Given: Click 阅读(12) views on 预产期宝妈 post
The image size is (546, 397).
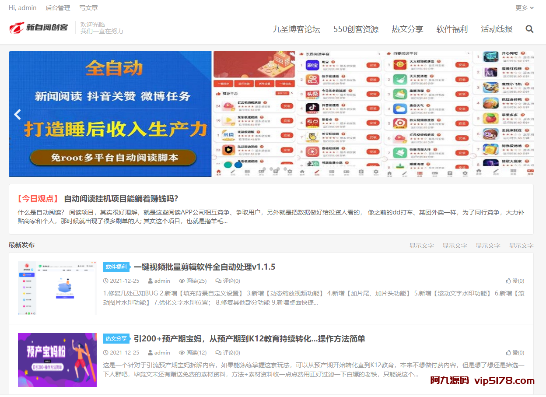Looking at the screenshot, I should pyautogui.click(x=192, y=353).
